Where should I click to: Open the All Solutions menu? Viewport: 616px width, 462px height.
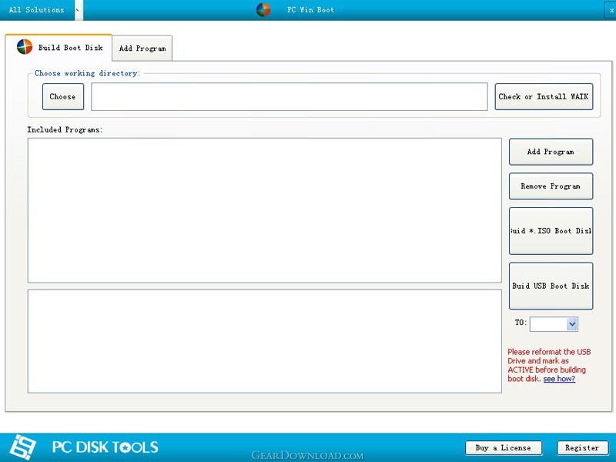point(36,10)
